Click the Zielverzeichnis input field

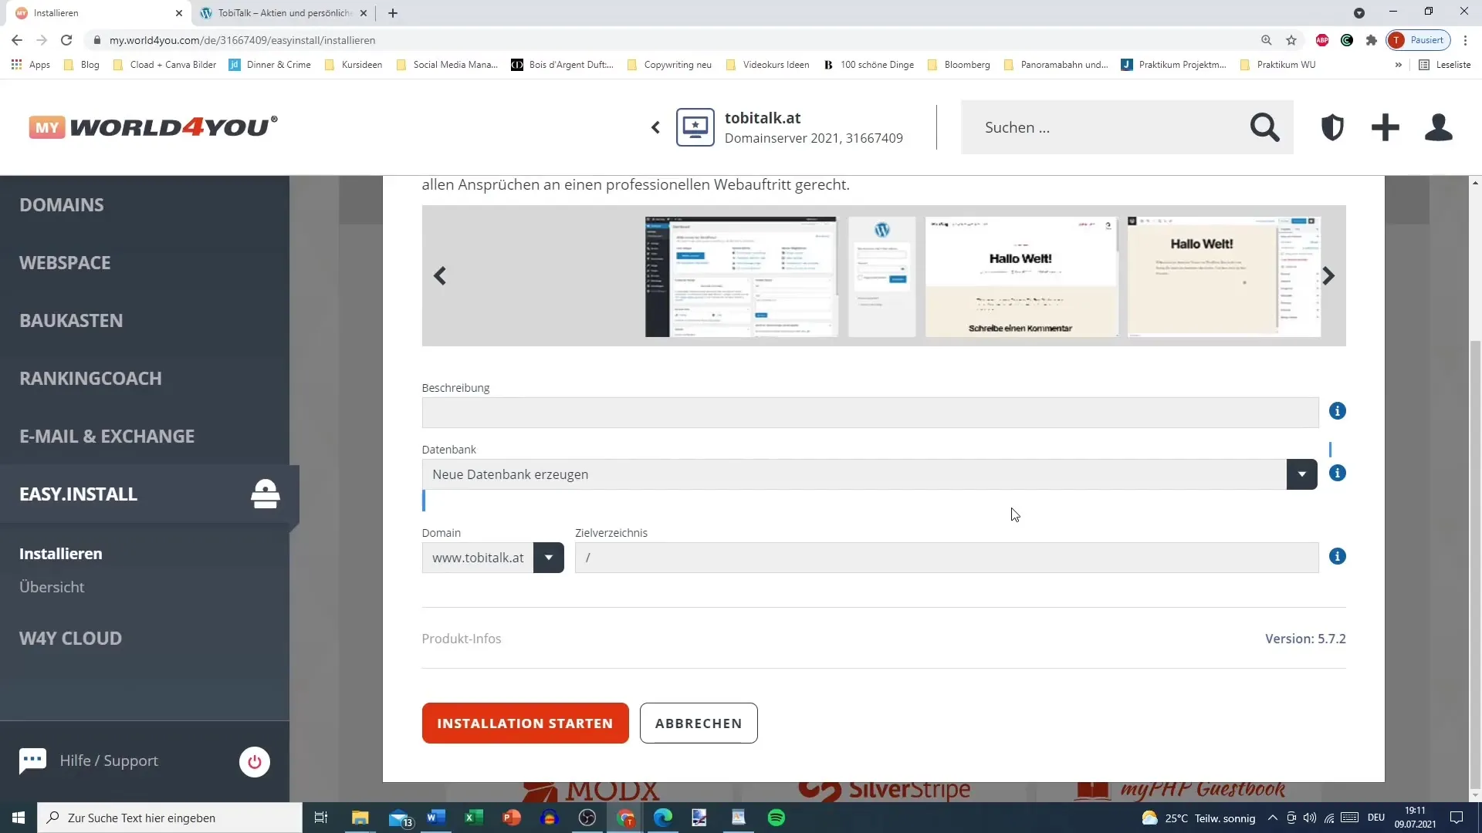(x=946, y=558)
